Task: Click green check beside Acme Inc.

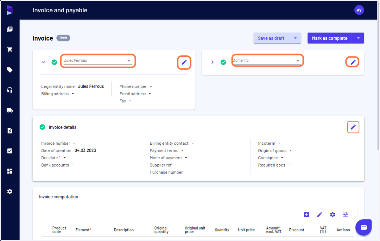Action: click(x=223, y=62)
